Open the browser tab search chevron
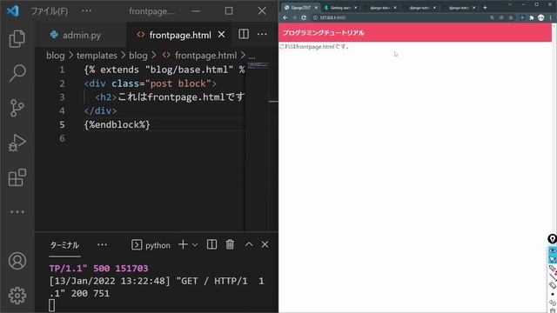The width and height of the screenshot is (557, 313). [510, 4]
